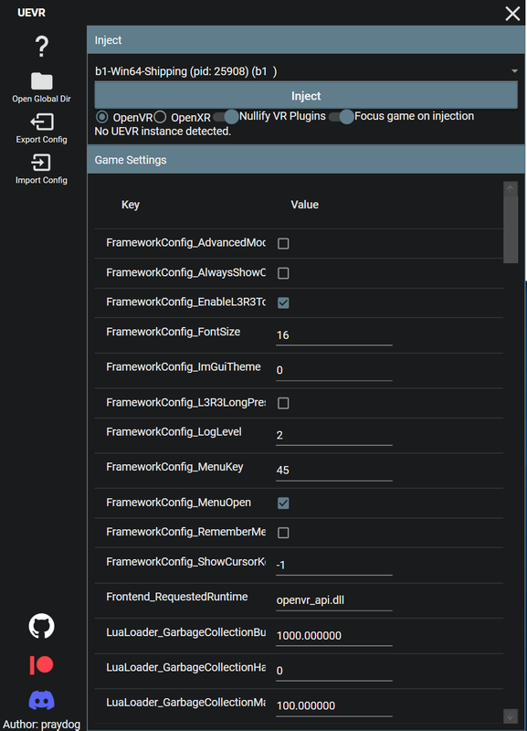Check FrameworkConfig_AdvancedMode checkbox
The width and height of the screenshot is (527, 731).
[283, 243]
